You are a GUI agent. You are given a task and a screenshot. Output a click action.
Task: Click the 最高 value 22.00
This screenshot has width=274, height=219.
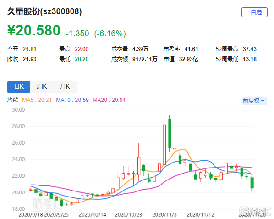tap(82, 49)
